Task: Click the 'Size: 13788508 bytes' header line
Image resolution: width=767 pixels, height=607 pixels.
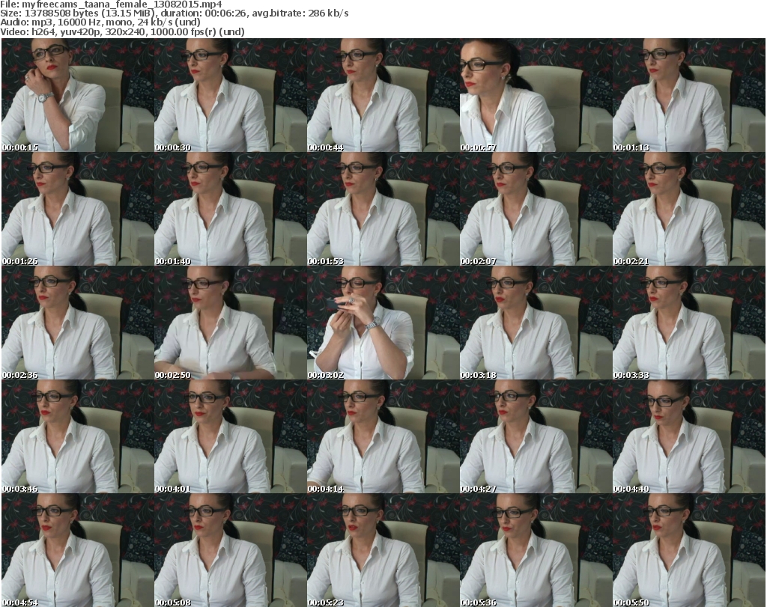Action: tap(175, 13)
